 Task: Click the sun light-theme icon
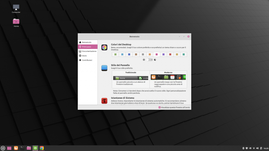click(x=144, y=60)
